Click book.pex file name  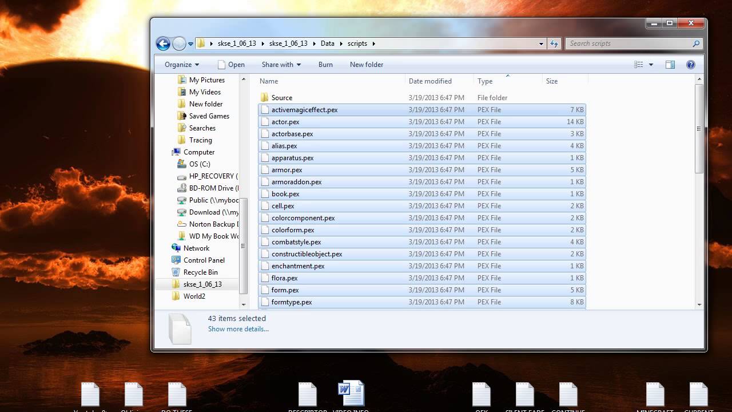(x=285, y=194)
